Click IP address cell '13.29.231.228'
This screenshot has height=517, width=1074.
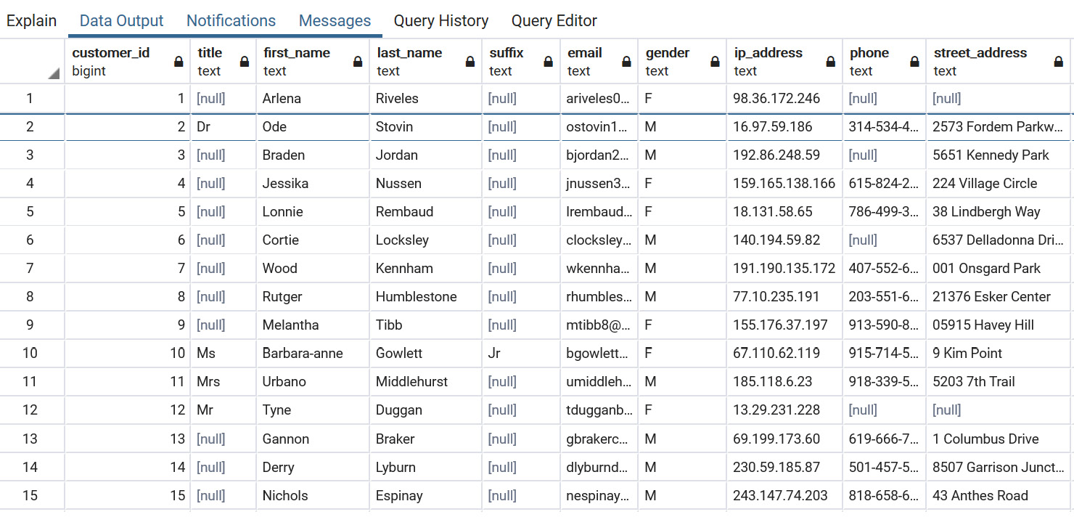[784, 410]
